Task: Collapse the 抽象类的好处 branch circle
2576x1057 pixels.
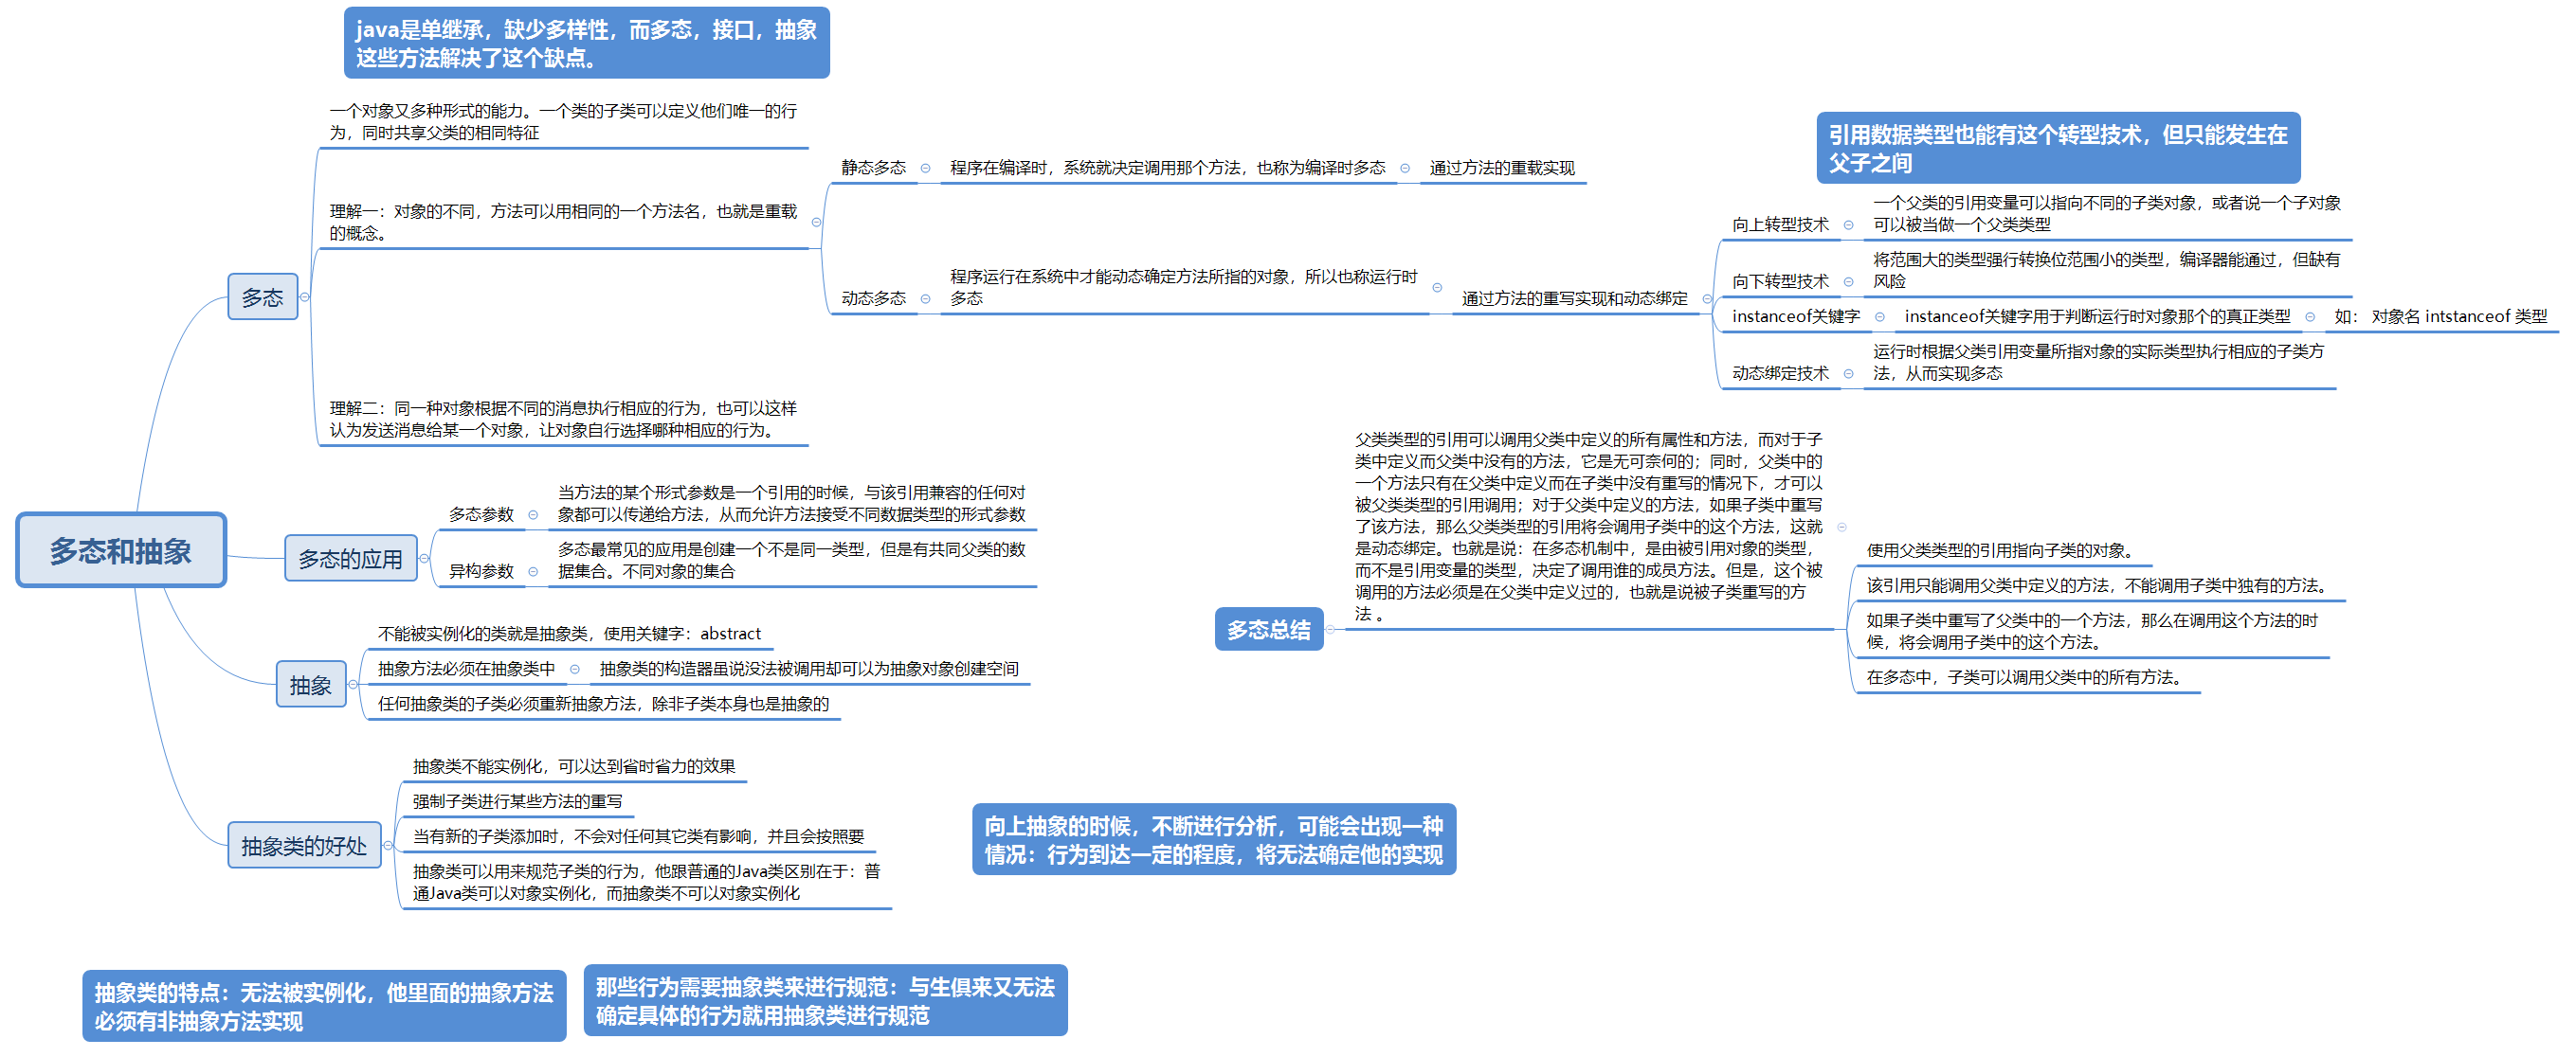Action: coord(388,845)
